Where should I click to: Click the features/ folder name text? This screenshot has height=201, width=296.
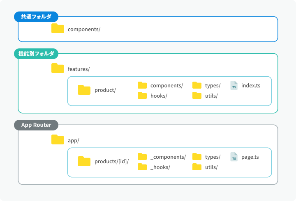(x=79, y=69)
